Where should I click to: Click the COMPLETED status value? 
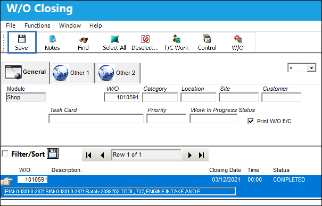tap(289, 179)
